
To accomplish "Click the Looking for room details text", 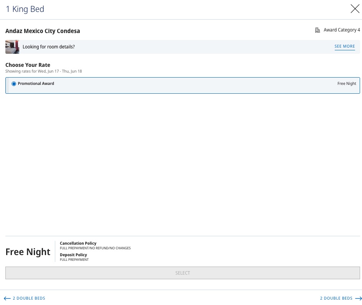I will (x=49, y=47).
